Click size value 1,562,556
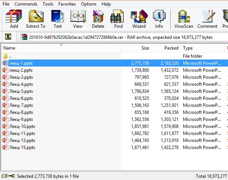This screenshot has width=228, height=180. 140,119
